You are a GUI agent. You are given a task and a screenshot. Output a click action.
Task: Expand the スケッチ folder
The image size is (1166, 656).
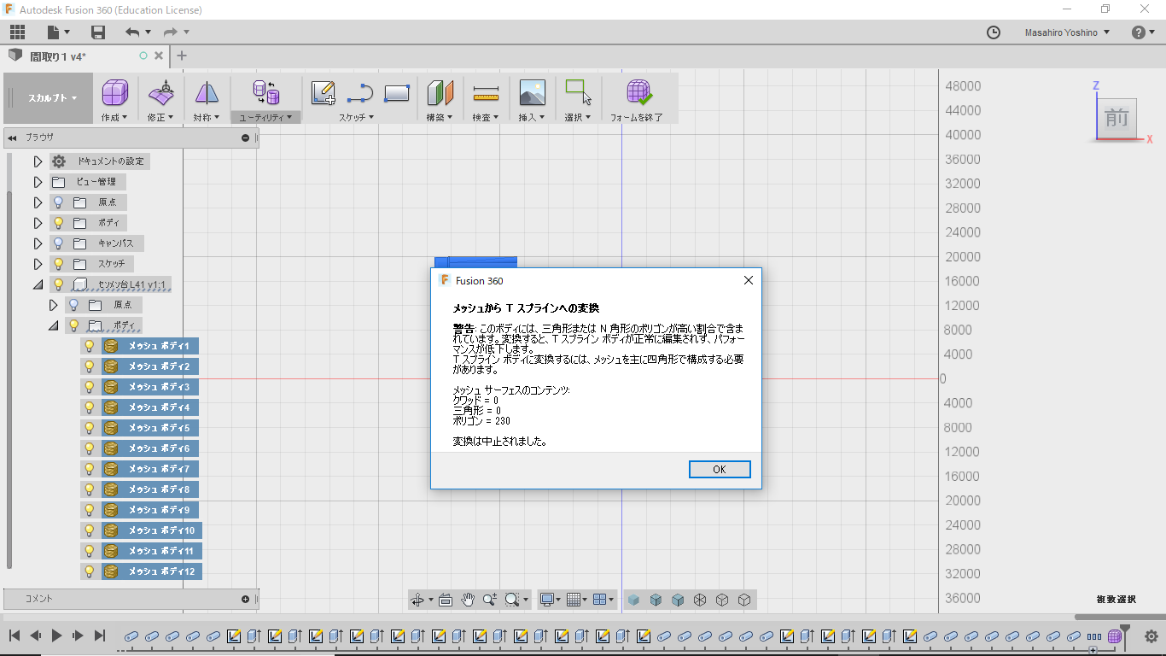point(38,264)
